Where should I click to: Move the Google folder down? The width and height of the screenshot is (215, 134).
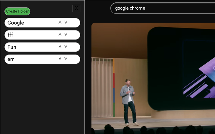click(66, 22)
